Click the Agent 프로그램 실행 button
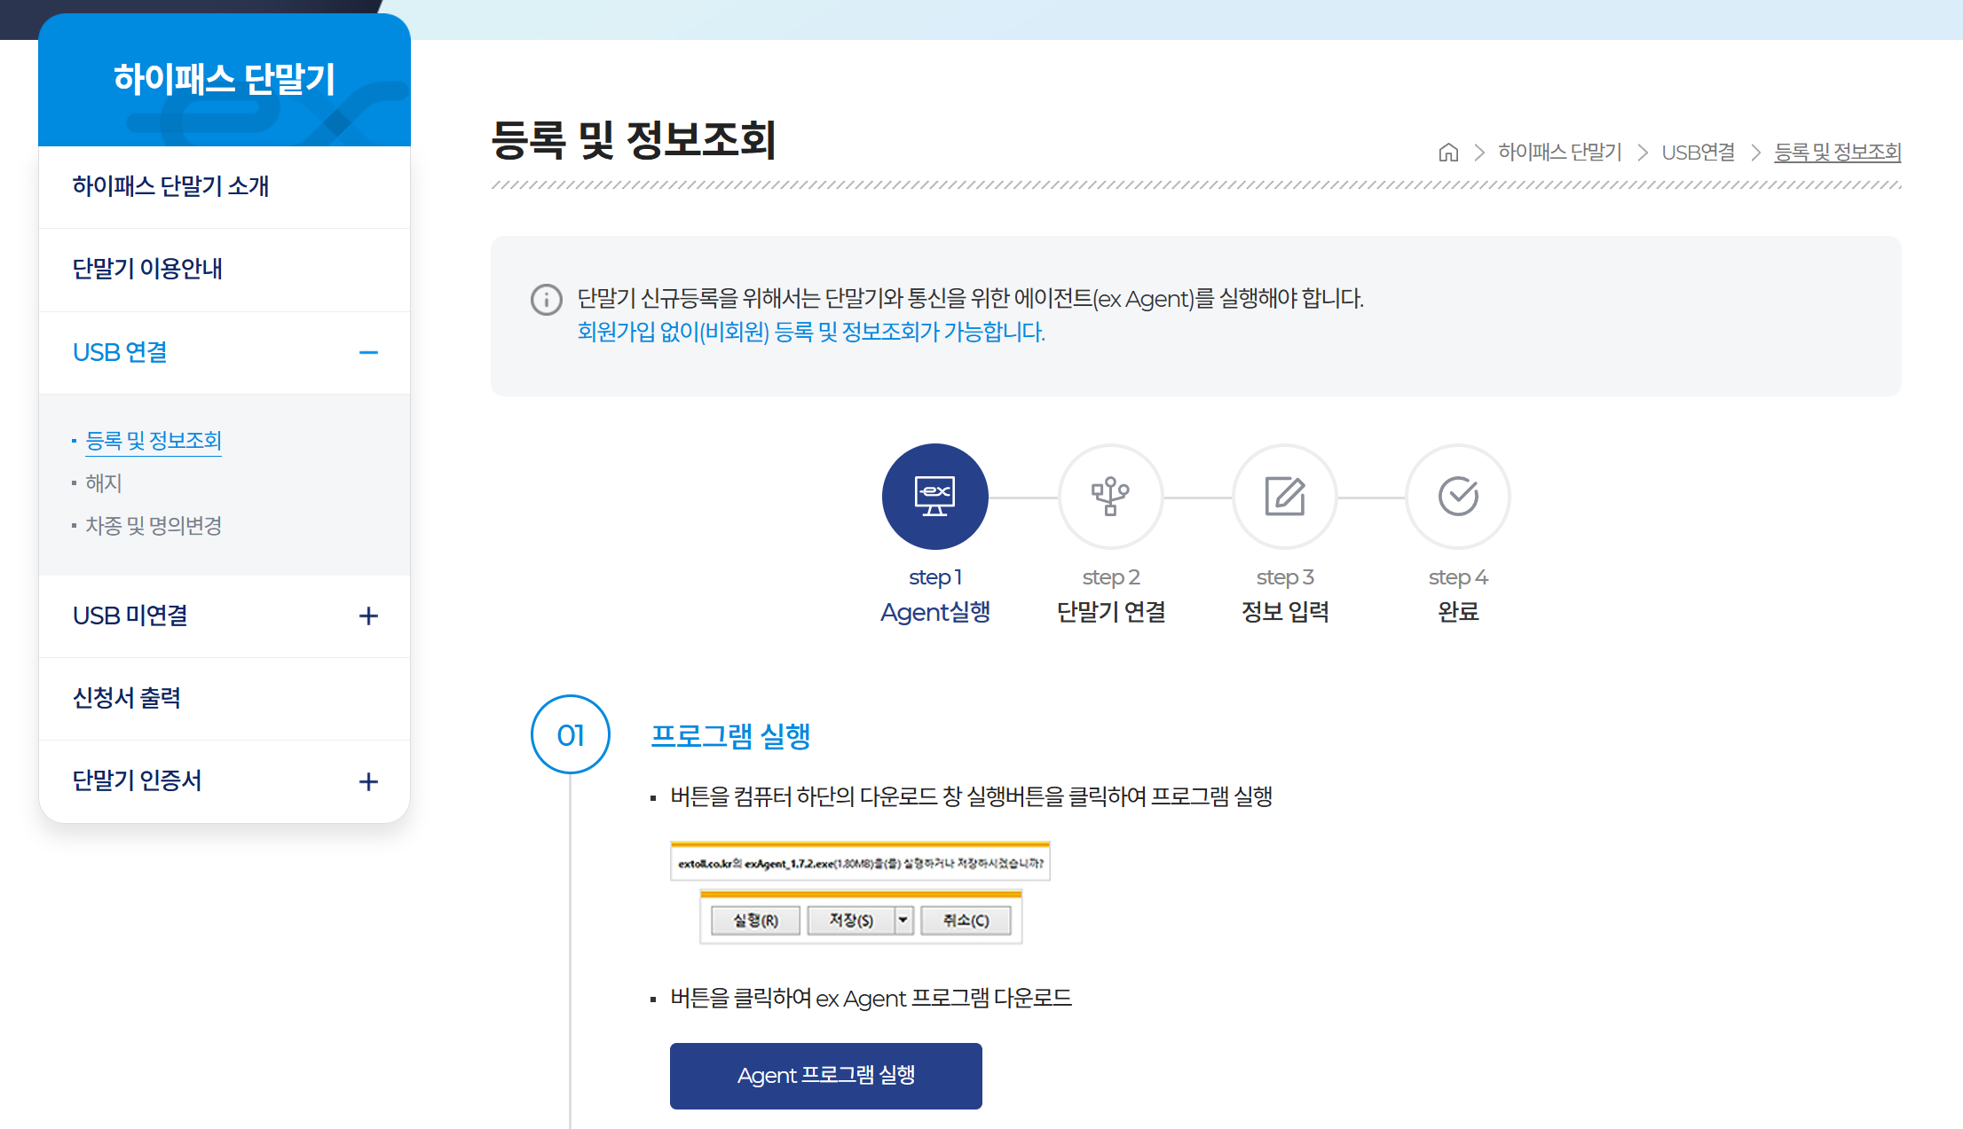This screenshot has height=1129, width=1963. click(x=825, y=1076)
